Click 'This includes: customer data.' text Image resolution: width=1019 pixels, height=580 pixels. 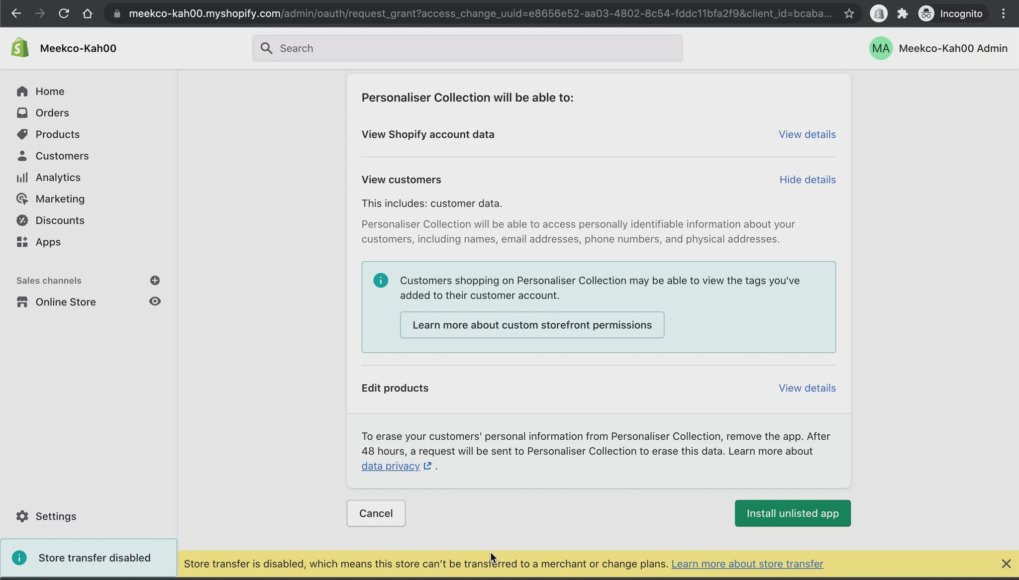[x=431, y=203]
